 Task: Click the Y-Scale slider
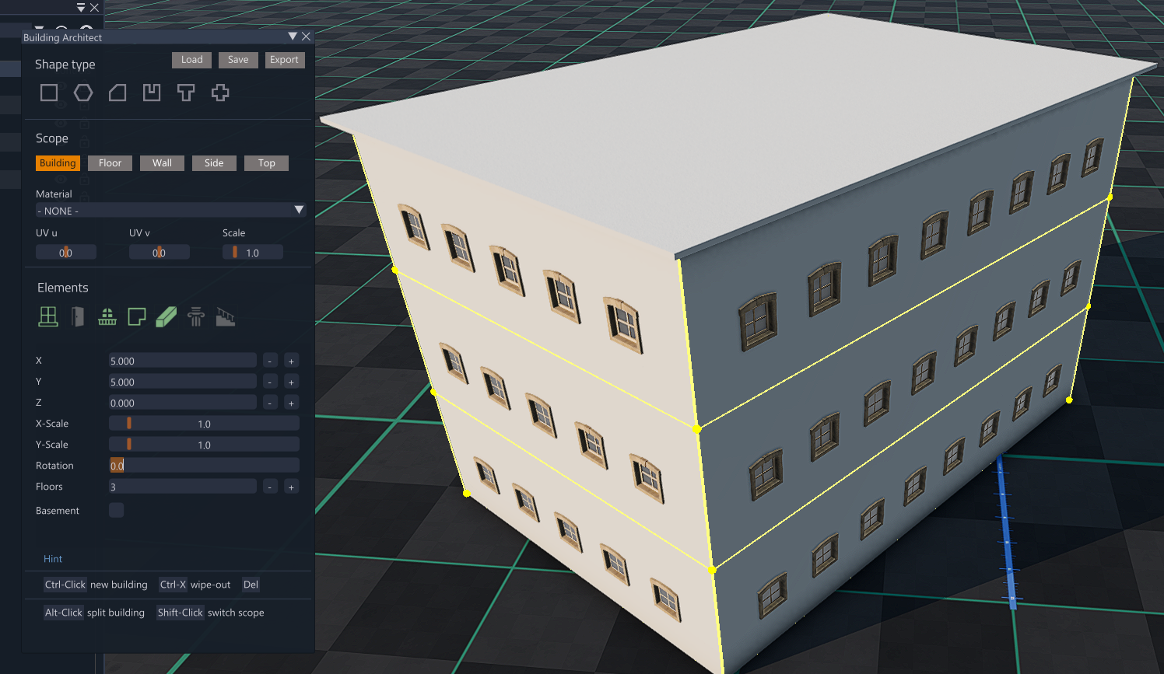point(204,445)
